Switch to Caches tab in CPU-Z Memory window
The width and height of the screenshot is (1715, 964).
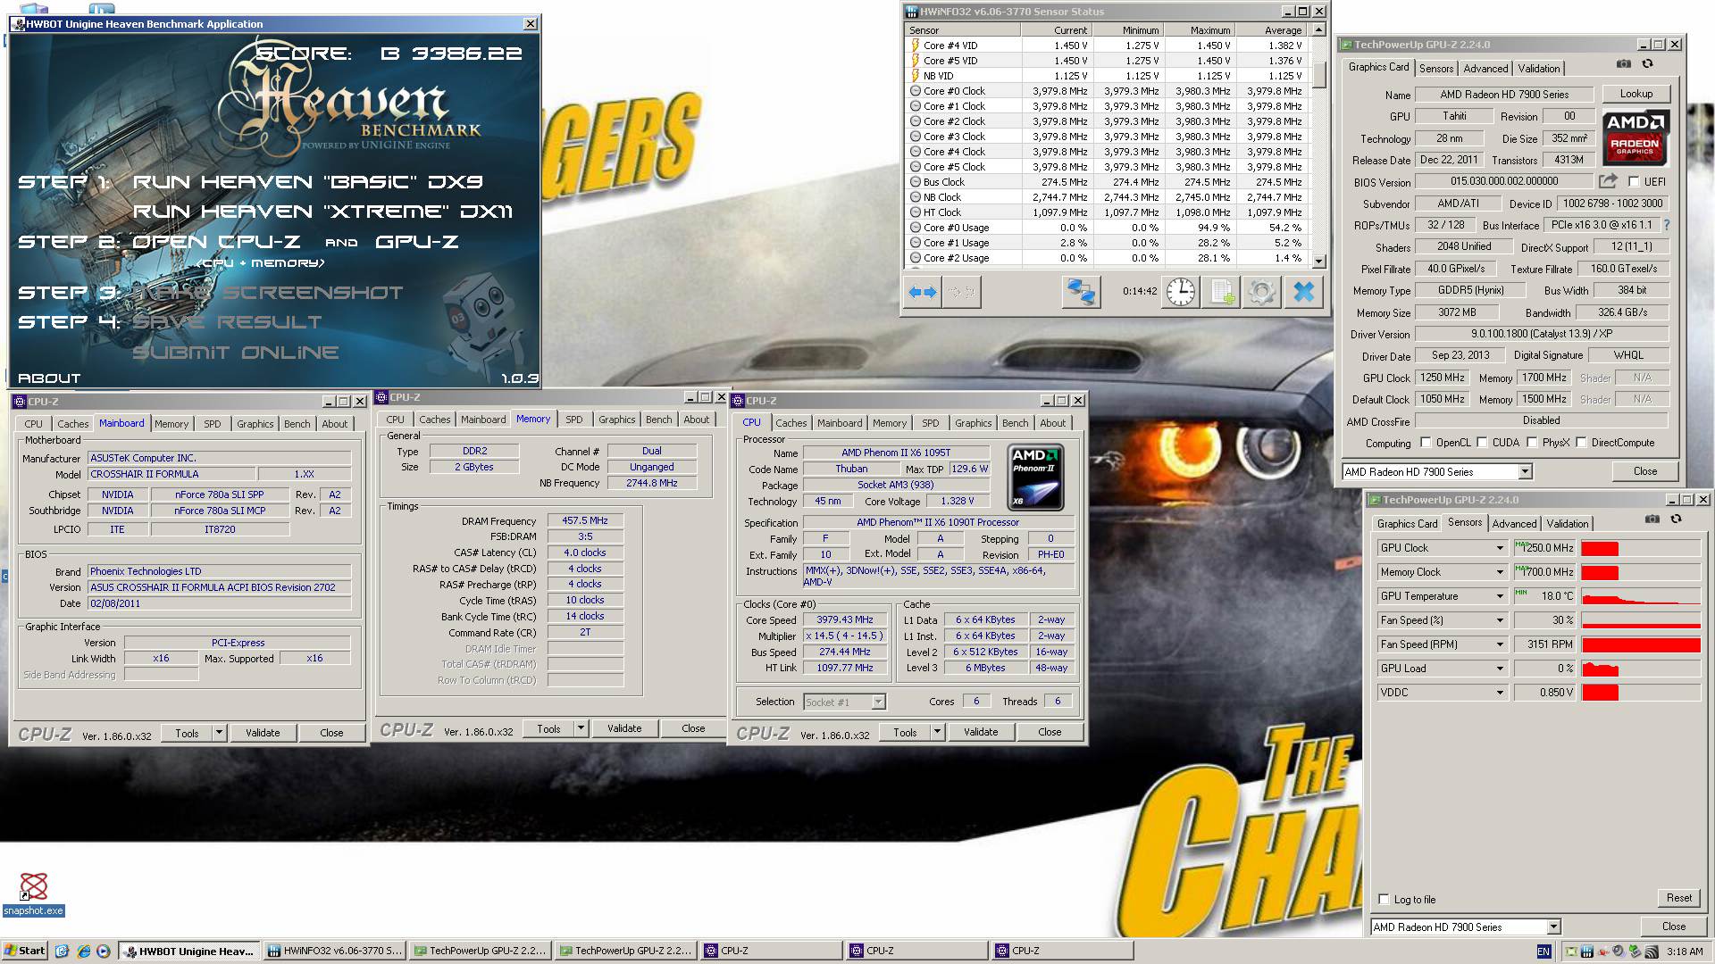pyautogui.click(x=435, y=420)
